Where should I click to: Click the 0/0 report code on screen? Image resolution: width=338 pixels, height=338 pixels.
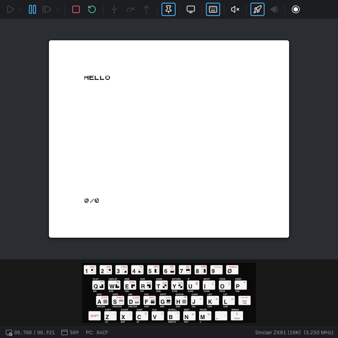pyautogui.click(x=92, y=200)
